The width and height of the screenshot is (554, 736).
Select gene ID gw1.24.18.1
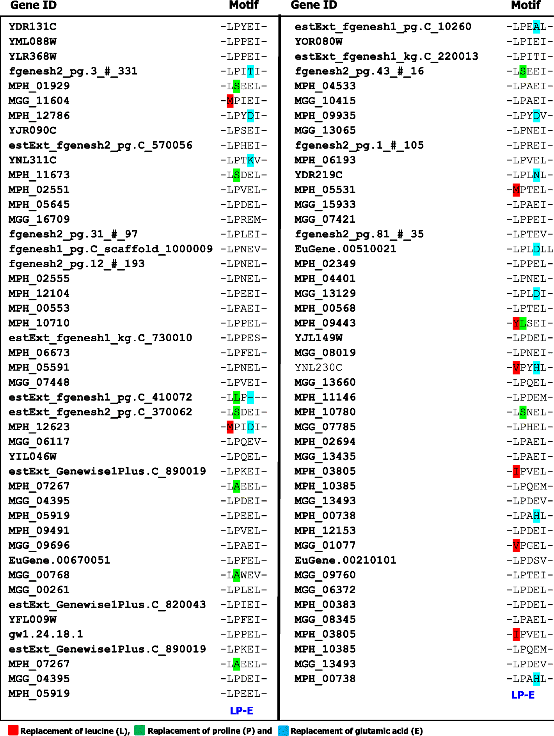(x=46, y=634)
